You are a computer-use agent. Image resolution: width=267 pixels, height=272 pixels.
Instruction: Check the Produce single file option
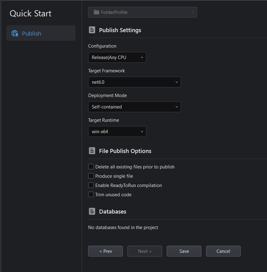click(91, 176)
